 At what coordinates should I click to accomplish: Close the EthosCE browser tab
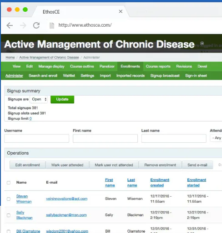tap(121, 11)
